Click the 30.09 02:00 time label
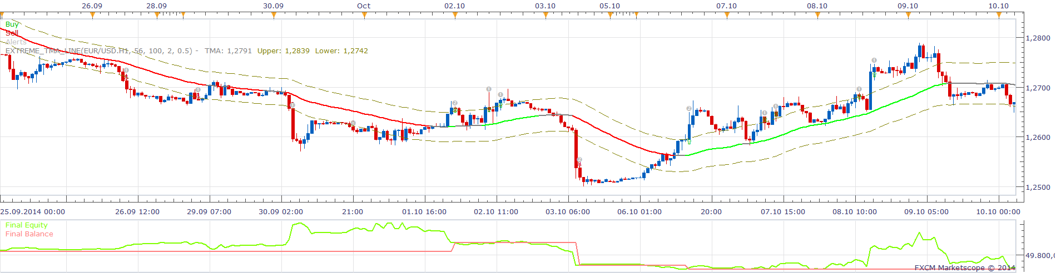 coord(281,212)
